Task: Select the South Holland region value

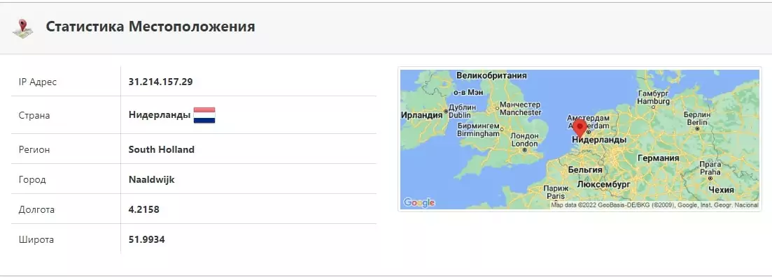Action: 162,149
